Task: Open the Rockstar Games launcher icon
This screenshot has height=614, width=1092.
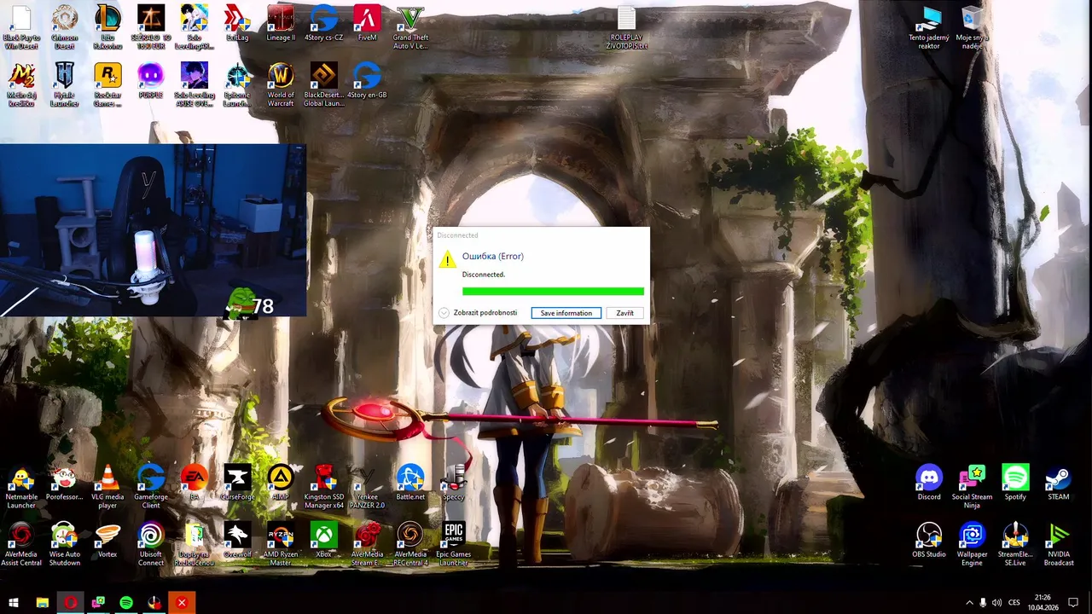Action: [x=107, y=84]
